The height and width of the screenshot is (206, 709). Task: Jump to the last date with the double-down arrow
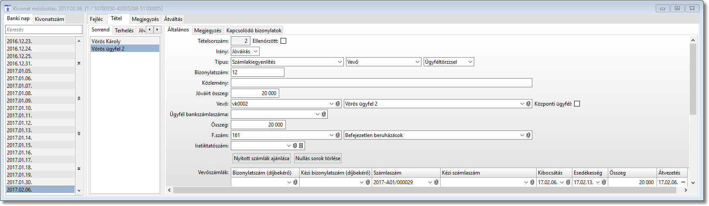pyautogui.click(x=79, y=168)
